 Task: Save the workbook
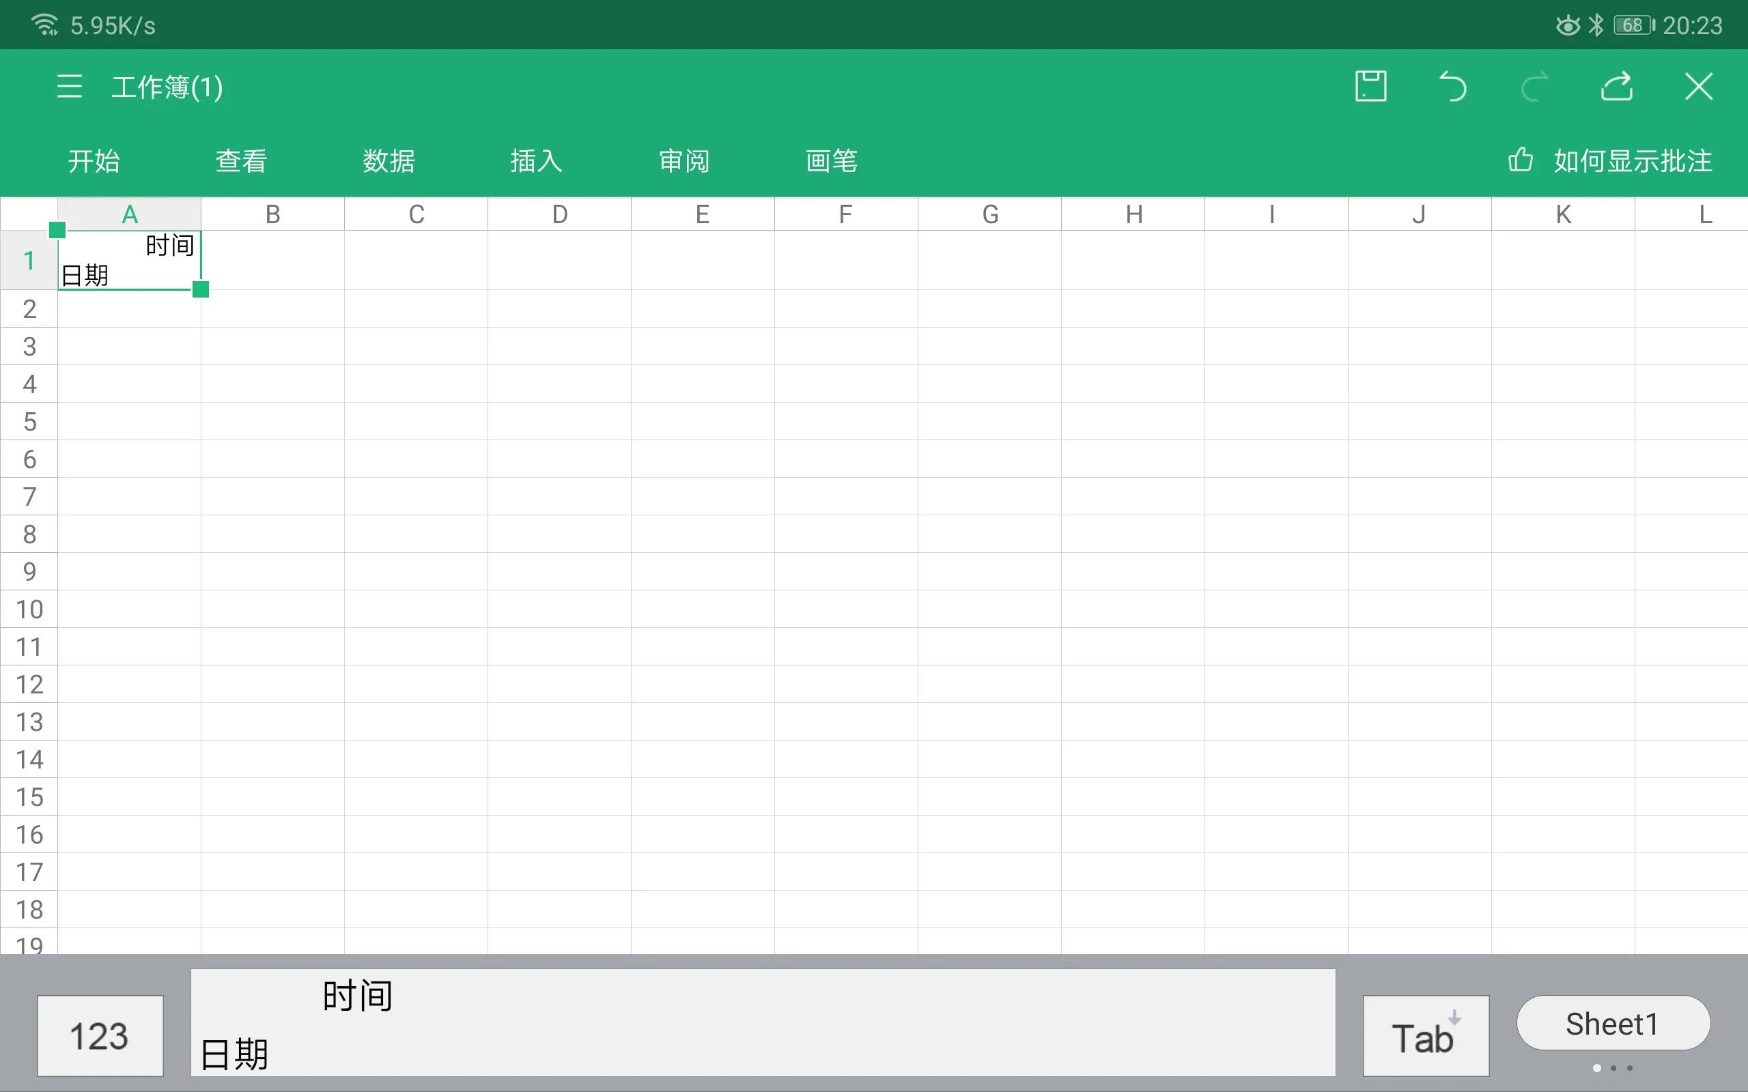tap(1370, 86)
